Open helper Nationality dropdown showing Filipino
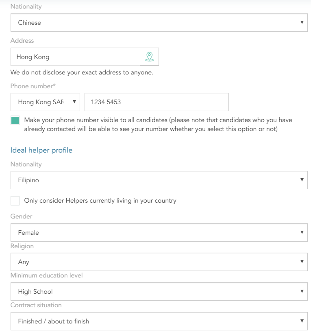The width and height of the screenshot is (311, 332). 159,180
